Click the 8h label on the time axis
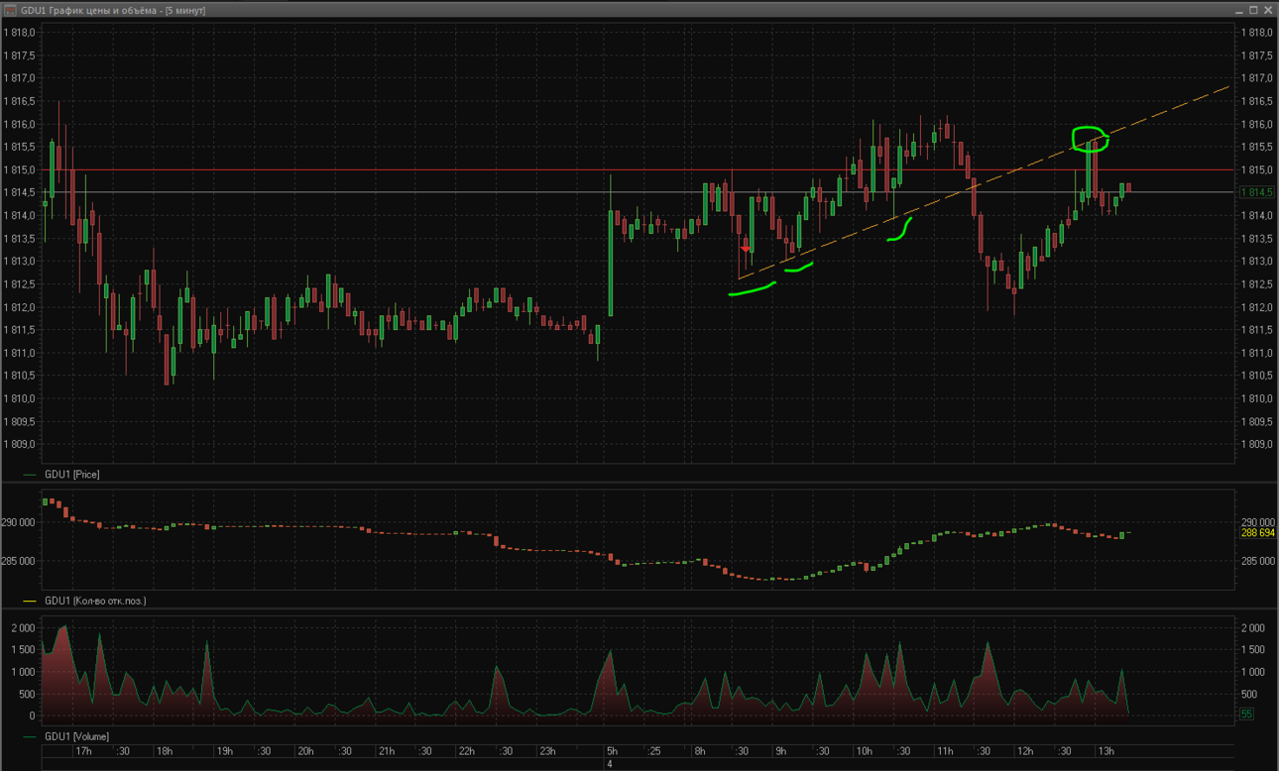The width and height of the screenshot is (1279, 771). 700,751
